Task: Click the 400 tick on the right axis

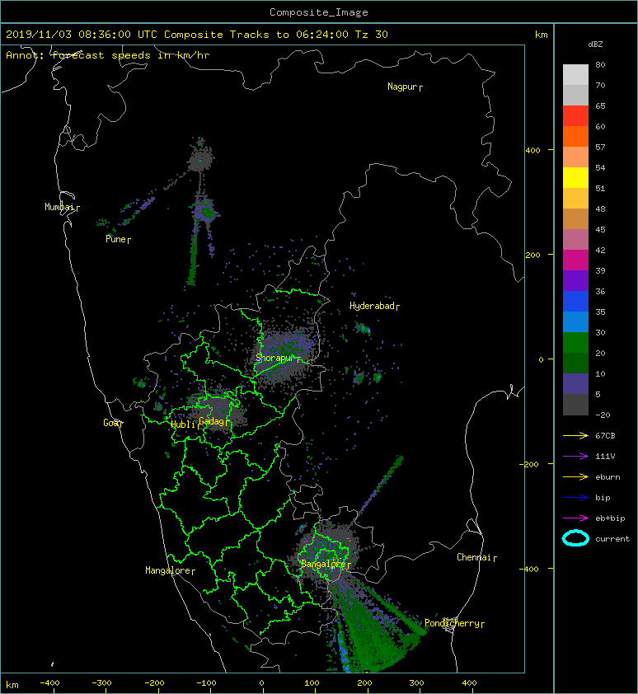Action: 533,151
